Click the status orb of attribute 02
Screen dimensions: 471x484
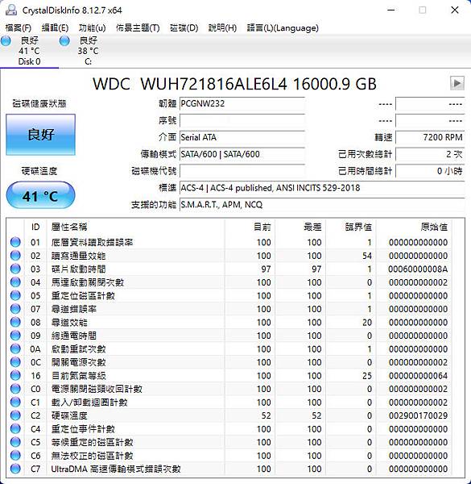pos(15,256)
